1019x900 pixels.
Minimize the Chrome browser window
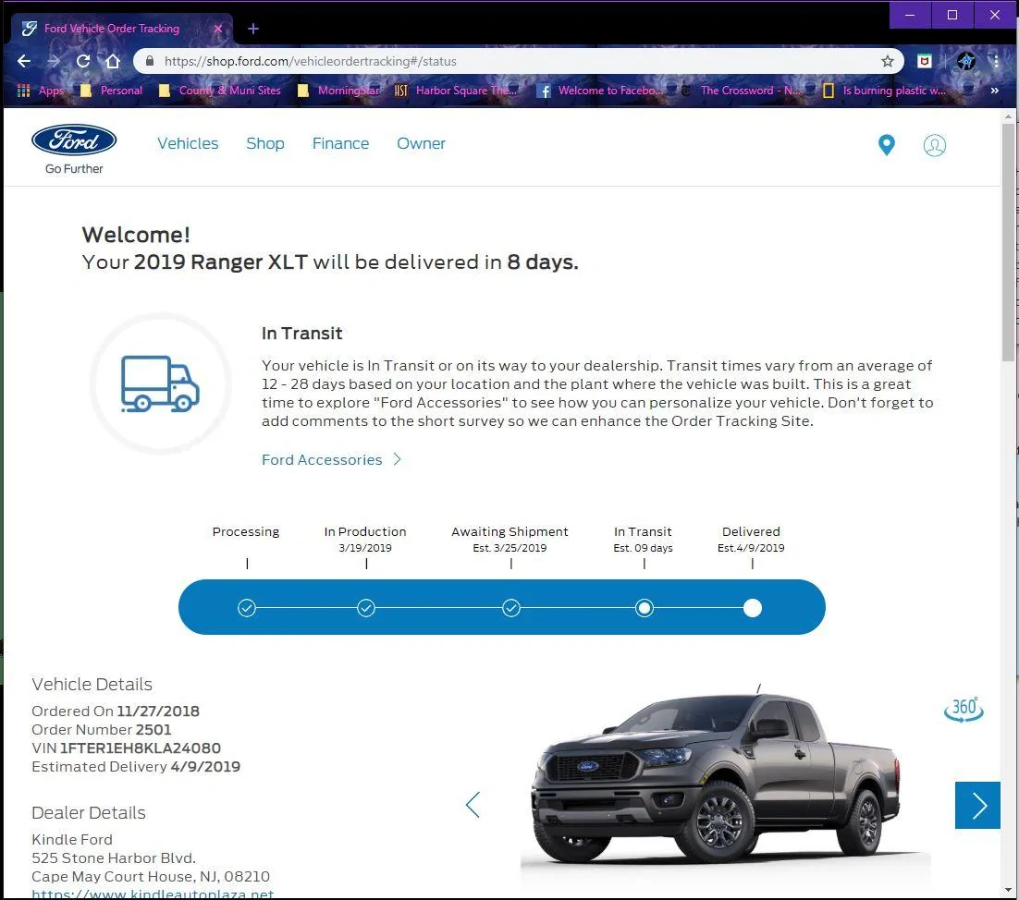click(x=910, y=15)
